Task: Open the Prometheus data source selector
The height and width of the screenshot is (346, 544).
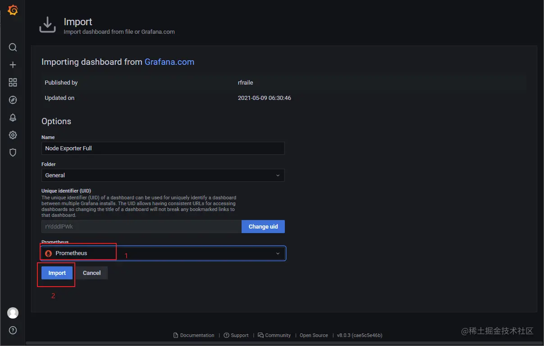Action: 163,253
